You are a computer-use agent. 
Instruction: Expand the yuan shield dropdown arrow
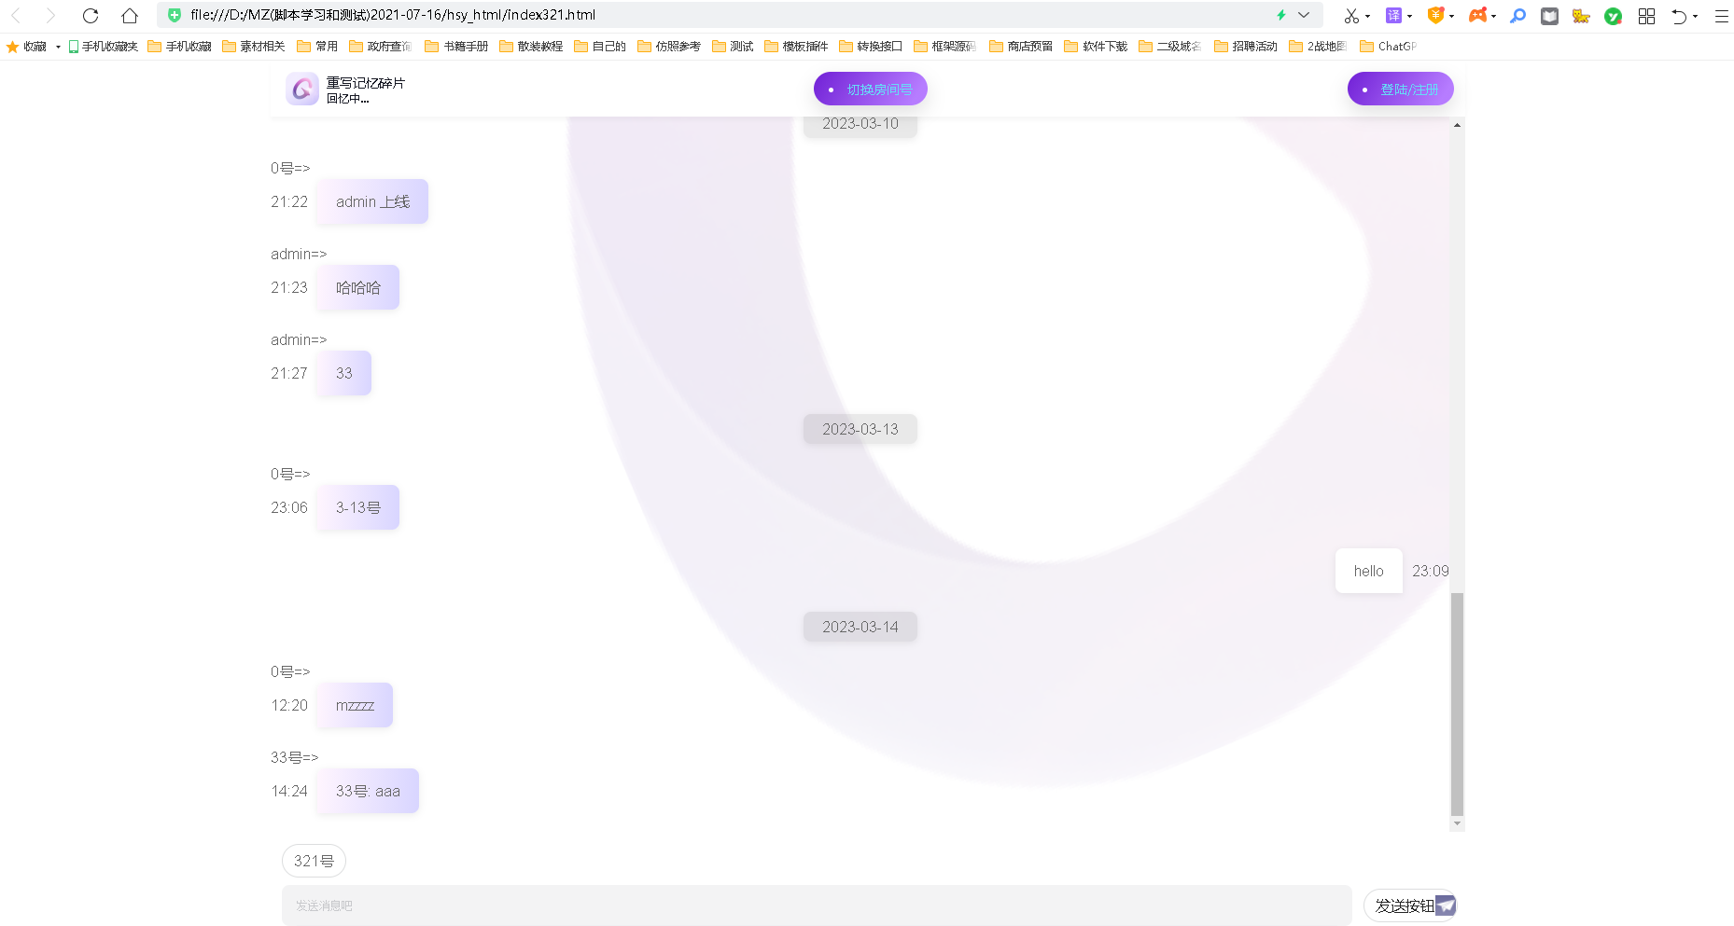1451,16
